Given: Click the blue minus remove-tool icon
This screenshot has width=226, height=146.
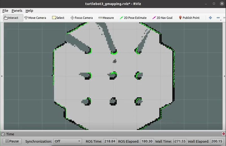Looking at the screenshot, I should click(x=218, y=18).
